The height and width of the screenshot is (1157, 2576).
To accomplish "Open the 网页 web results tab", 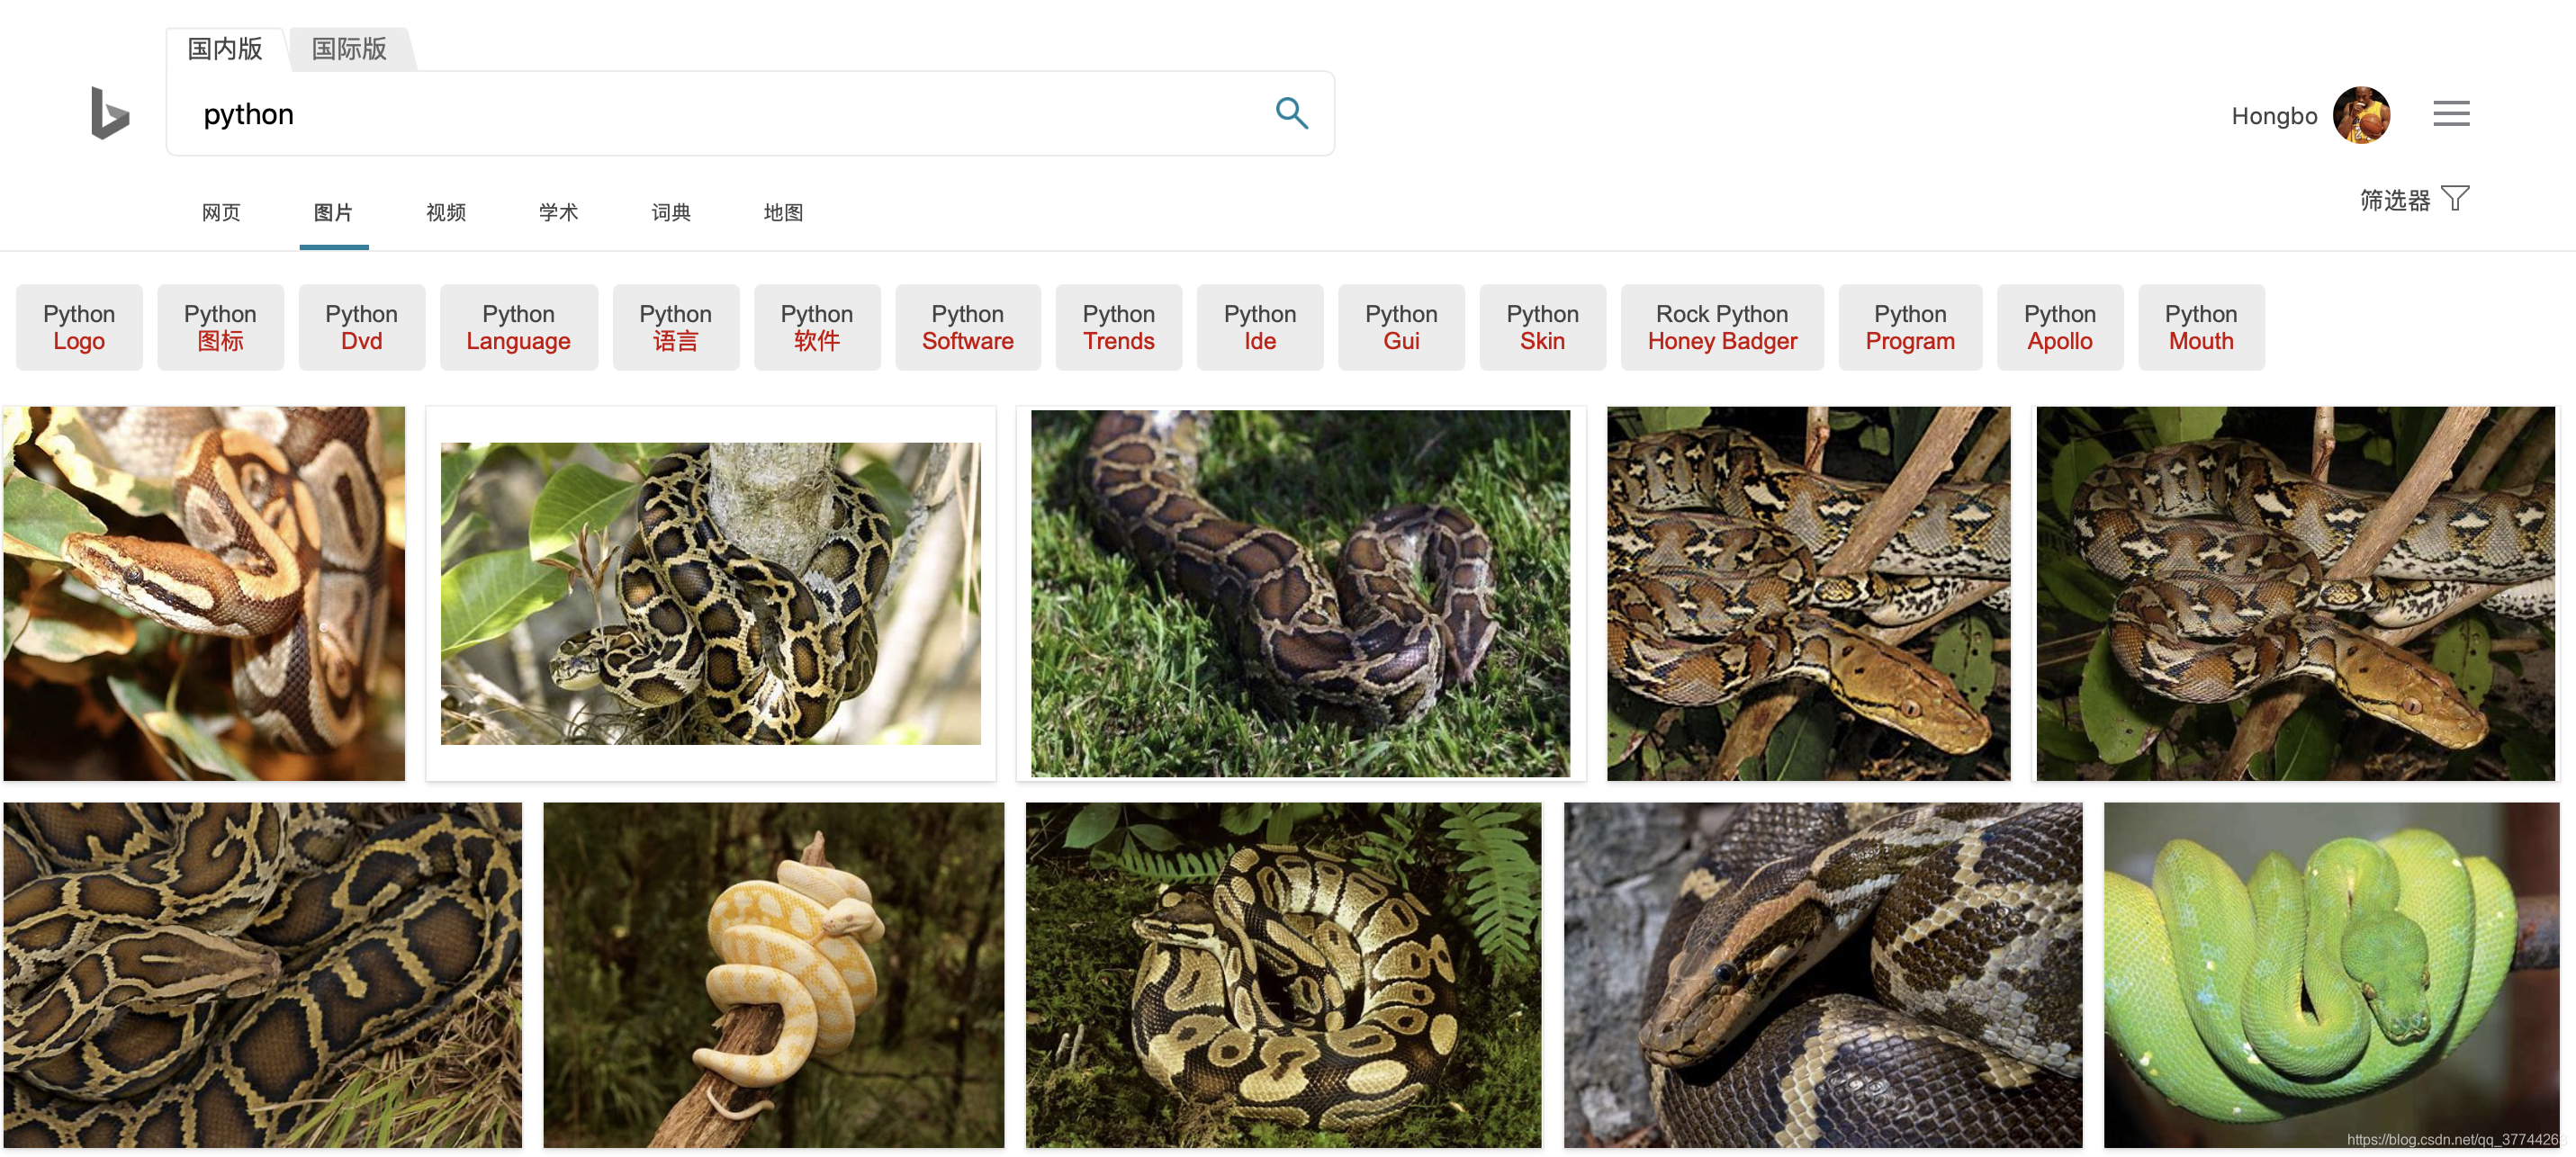I will pyautogui.click(x=221, y=212).
